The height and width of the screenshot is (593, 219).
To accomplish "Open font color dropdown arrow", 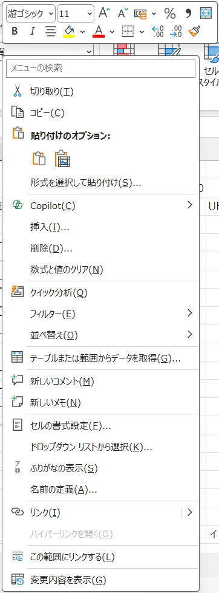I will point(112,32).
